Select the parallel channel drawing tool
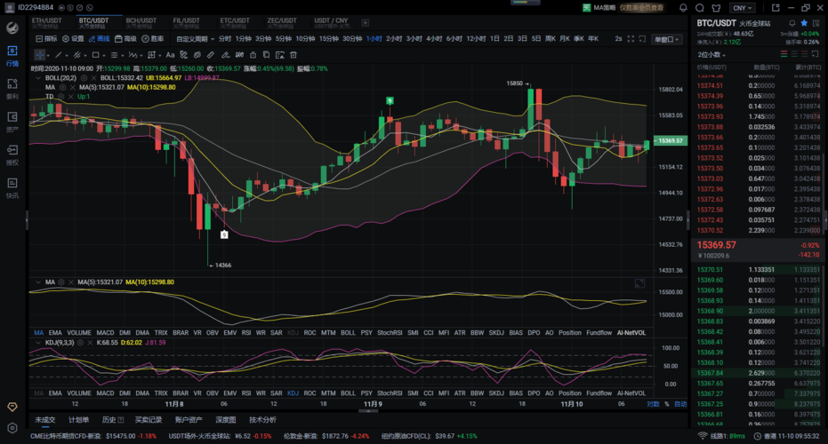Image resolution: width=828 pixels, height=444 pixels. (77, 55)
